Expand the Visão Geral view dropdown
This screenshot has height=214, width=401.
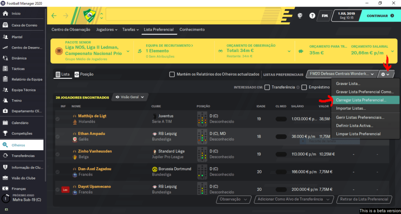(130, 97)
